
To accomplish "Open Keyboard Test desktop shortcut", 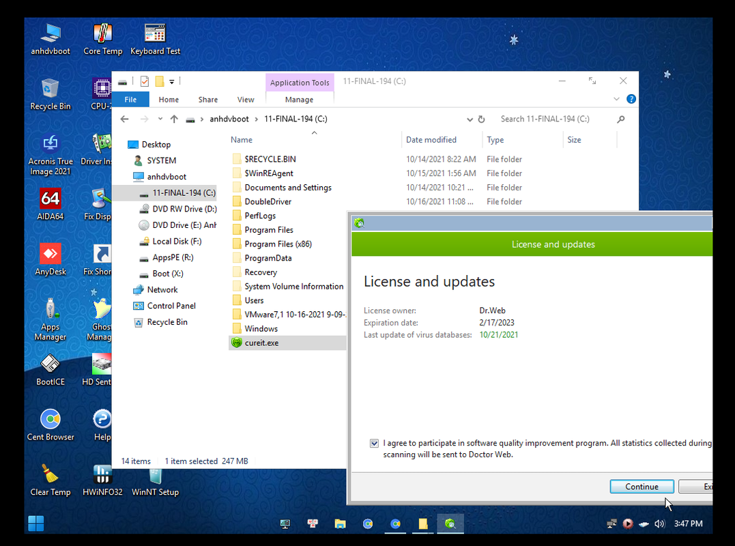I will point(155,40).
